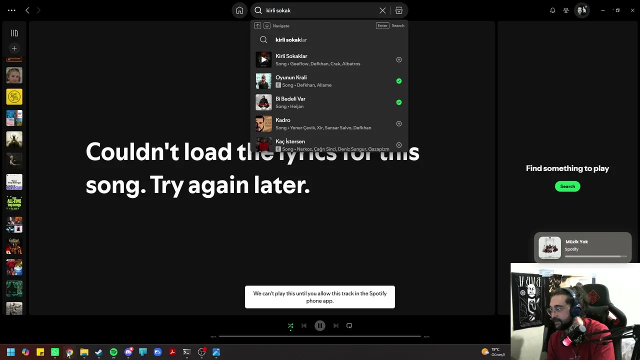Go forward with the right arrow
This screenshot has width=640, height=360.
[x=38, y=10]
